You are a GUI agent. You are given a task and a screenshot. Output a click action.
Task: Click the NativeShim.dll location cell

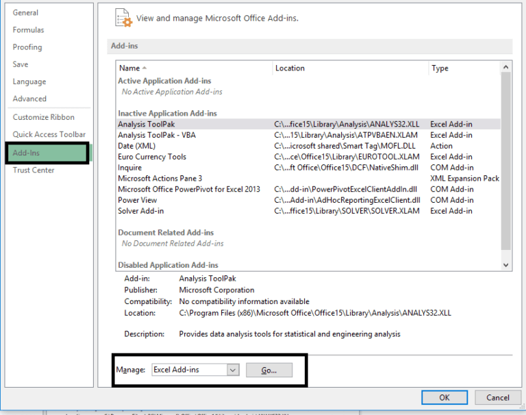(x=346, y=168)
